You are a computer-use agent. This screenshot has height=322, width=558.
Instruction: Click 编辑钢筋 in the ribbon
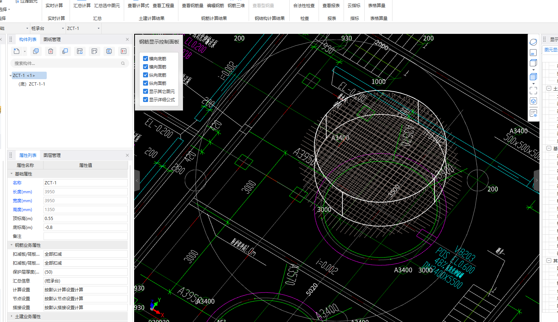click(215, 6)
